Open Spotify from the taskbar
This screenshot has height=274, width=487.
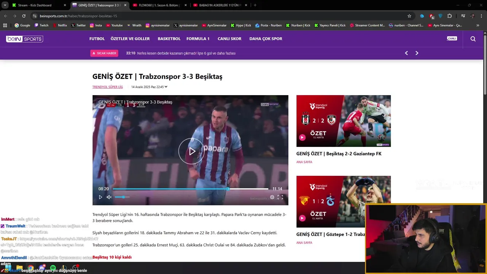pyautogui.click(x=53, y=268)
